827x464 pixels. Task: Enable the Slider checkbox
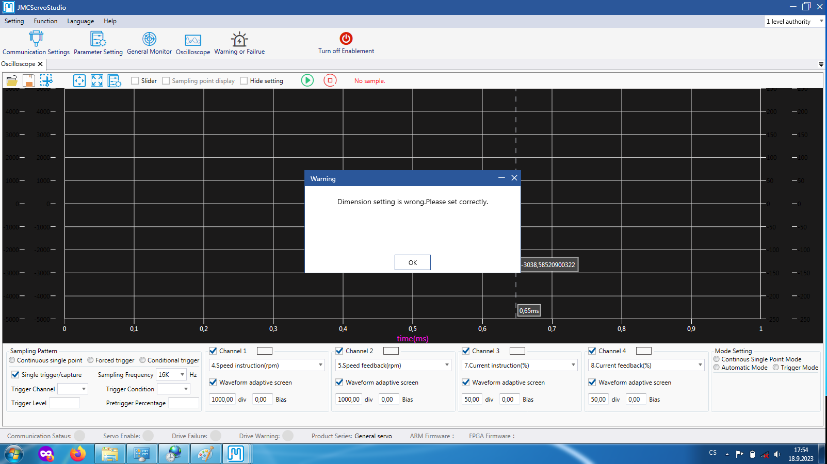135,81
